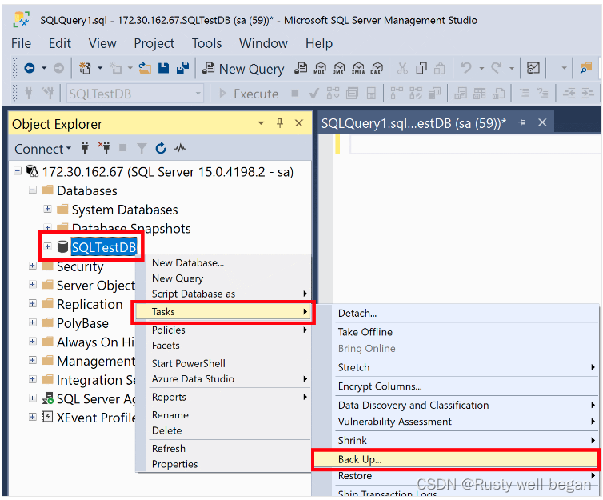
Task: Click the Activity Monitor pulse icon in Object Explorer
Action: point(180,148)
